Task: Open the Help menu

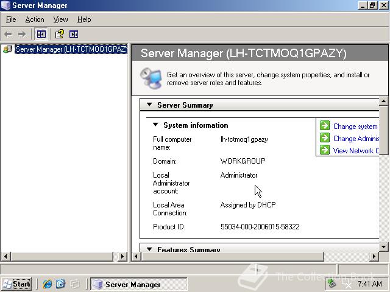Action: (x=84, y=19)
